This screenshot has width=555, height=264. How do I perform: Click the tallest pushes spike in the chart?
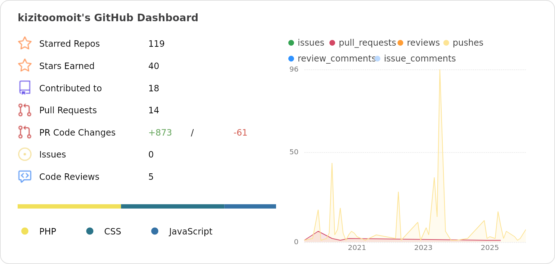coord(440,72)
